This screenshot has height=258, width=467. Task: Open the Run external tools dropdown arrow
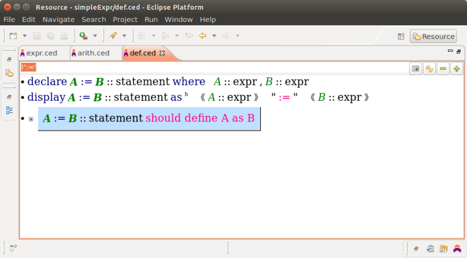(x=95, y=36)
